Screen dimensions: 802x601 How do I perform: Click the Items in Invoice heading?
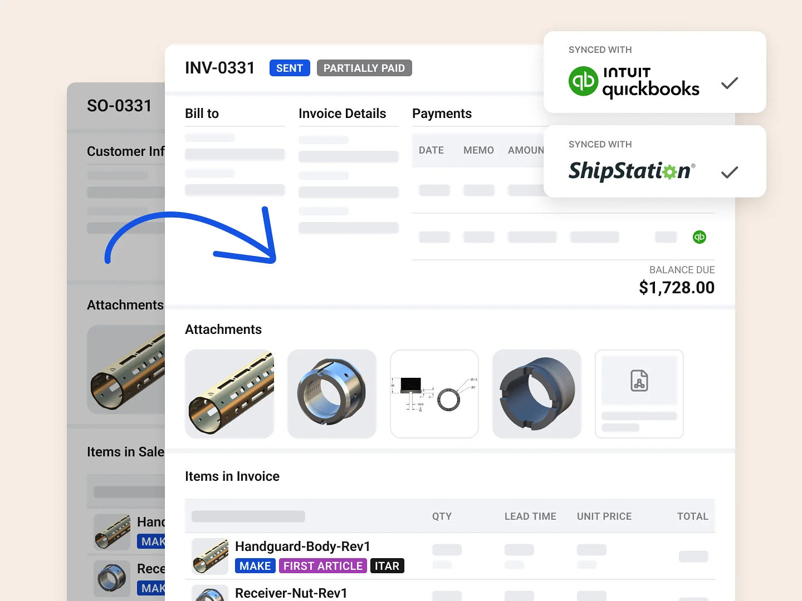point(232,476)
